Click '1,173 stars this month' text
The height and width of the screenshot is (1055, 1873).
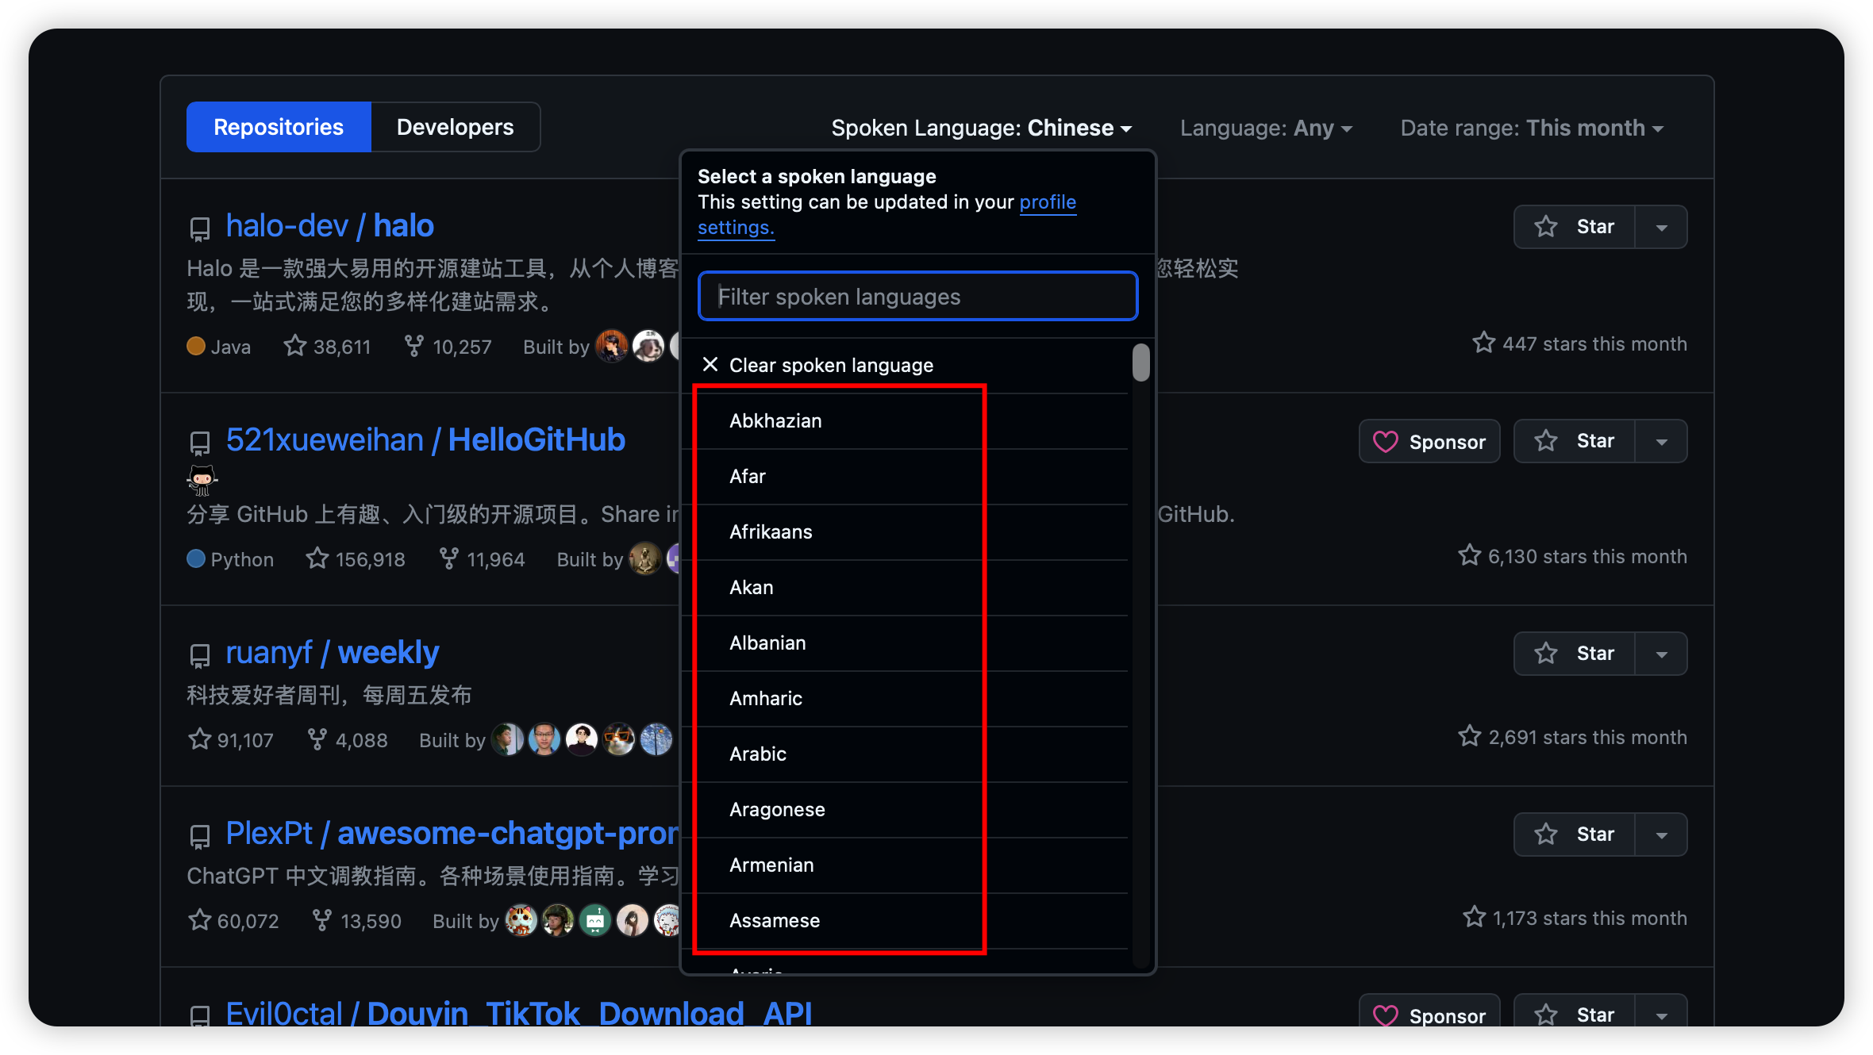(x=1590, y=919)
